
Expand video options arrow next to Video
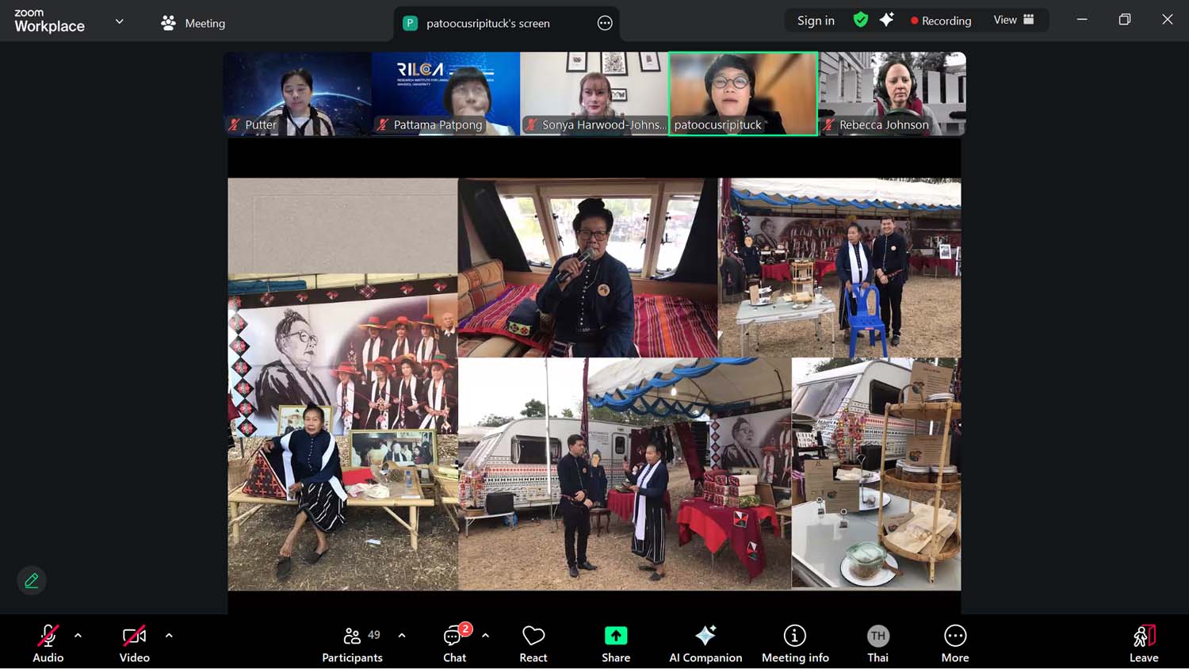[169, 635]
